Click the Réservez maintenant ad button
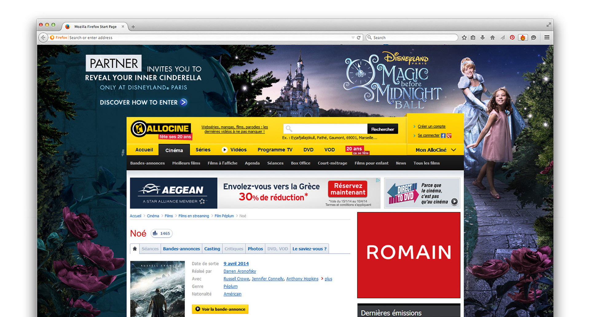The width and height of the screenshot is (590, 317). 348,189
